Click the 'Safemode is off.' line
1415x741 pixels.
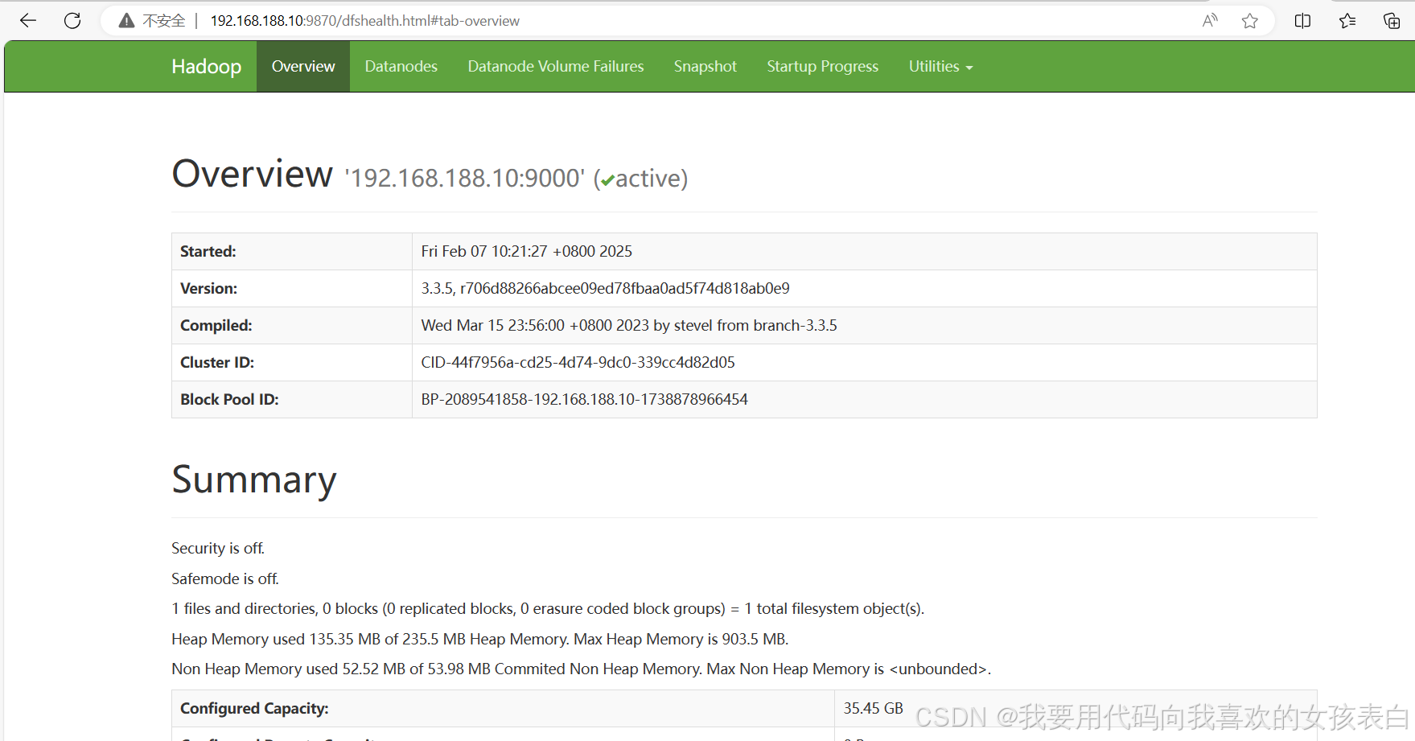click(225, 579)
